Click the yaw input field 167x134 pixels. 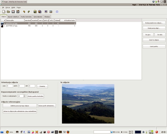pyautogui.click(x=10, y=86)
